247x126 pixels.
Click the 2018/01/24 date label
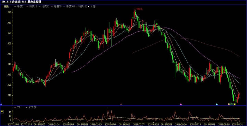pyautogui.click(x=54, y=125)
